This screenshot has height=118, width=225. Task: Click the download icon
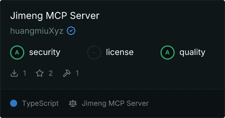click(x=14, y=73)
